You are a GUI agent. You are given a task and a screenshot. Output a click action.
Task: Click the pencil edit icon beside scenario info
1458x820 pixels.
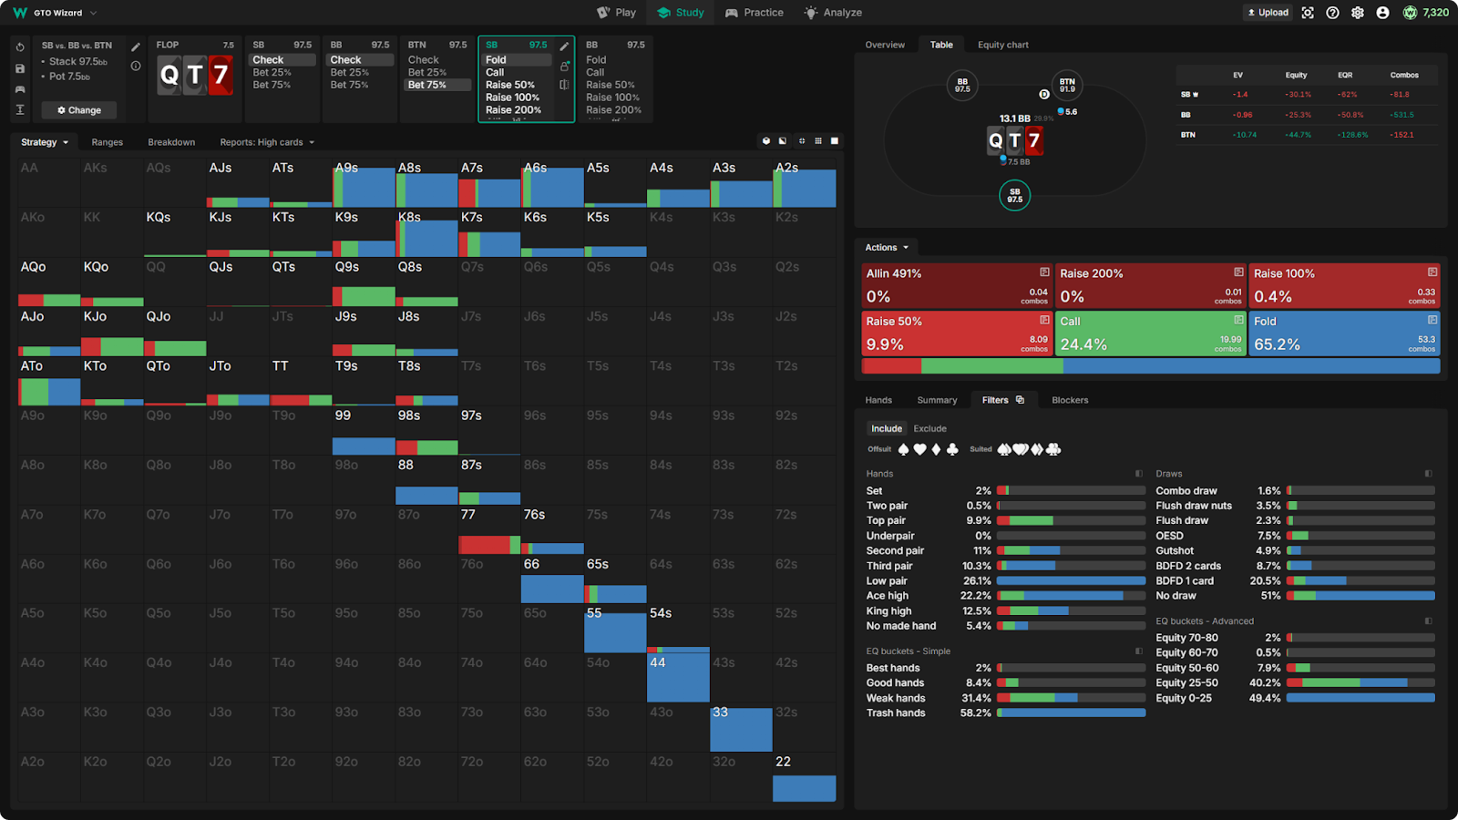coord(136,46)
